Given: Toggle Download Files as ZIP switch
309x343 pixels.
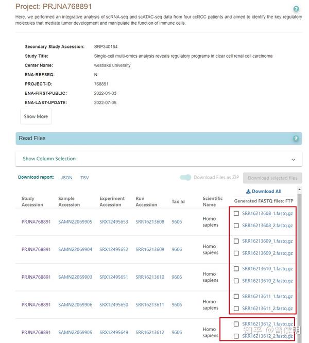Looking at the screenshot, I should click(185, 177).
